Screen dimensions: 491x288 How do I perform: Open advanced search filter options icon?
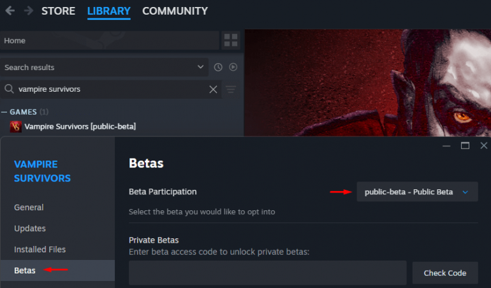pos(231,89)
